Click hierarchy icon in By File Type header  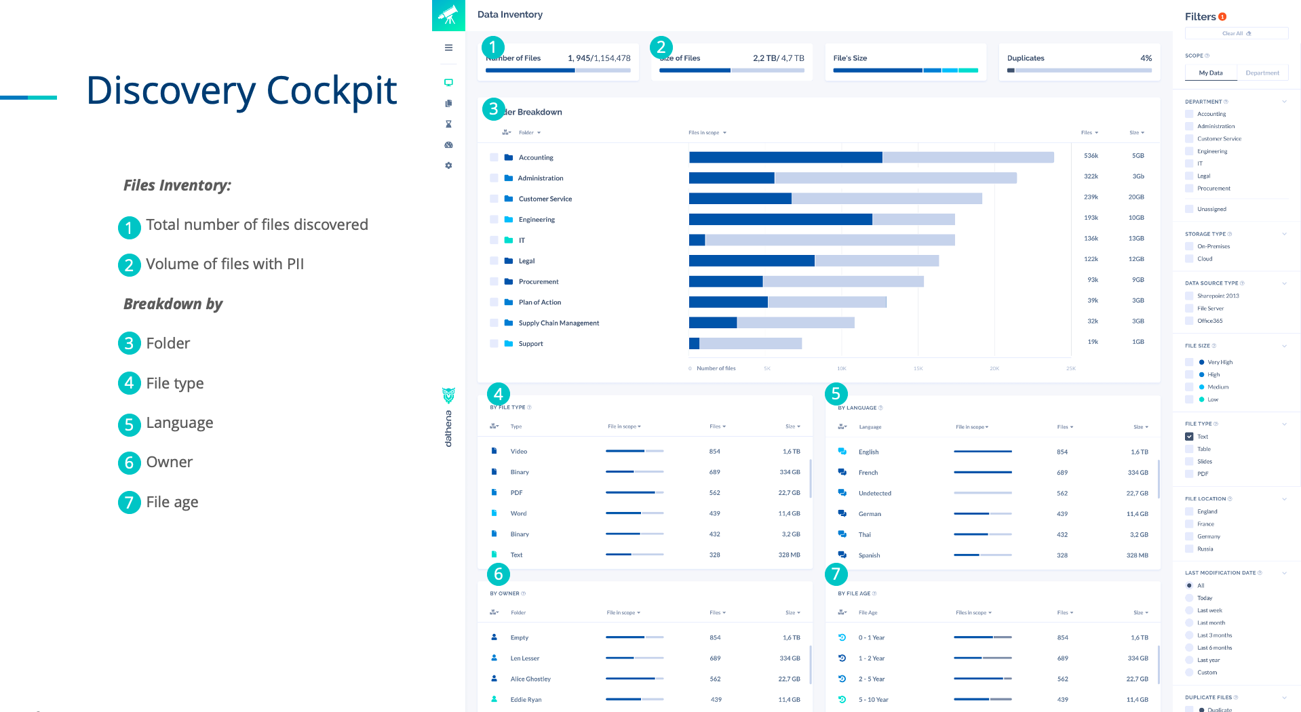494,427
